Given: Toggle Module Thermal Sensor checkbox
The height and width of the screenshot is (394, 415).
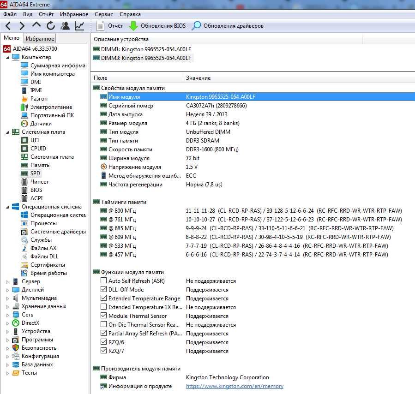Looking at the screenshot, I should (x=104, y=315).
